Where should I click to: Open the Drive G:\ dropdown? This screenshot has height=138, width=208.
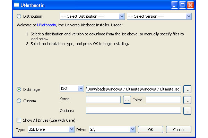[x=112, y=129]
